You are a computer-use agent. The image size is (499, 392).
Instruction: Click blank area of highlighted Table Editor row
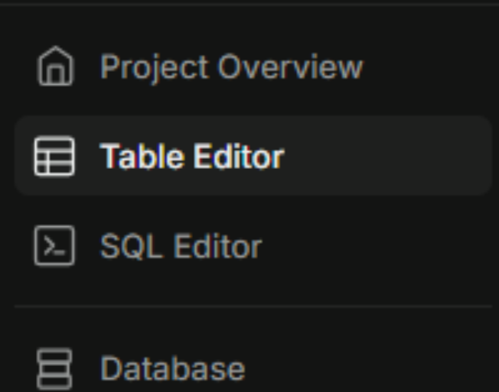[x=386, y=156]
